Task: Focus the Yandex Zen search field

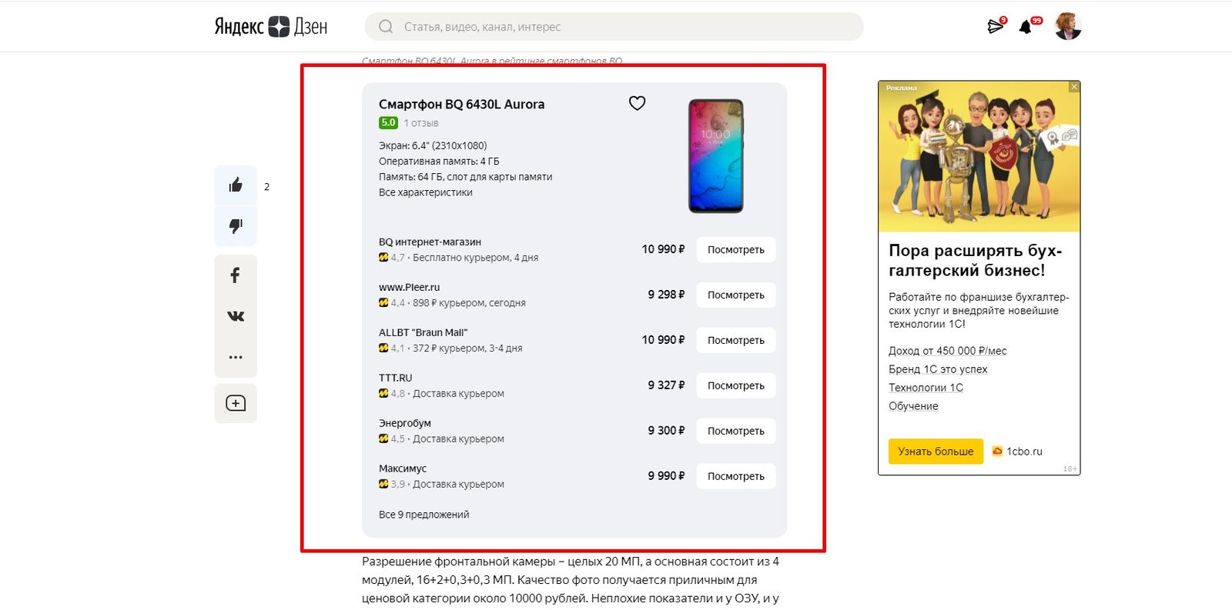Action: click(614, 27)
